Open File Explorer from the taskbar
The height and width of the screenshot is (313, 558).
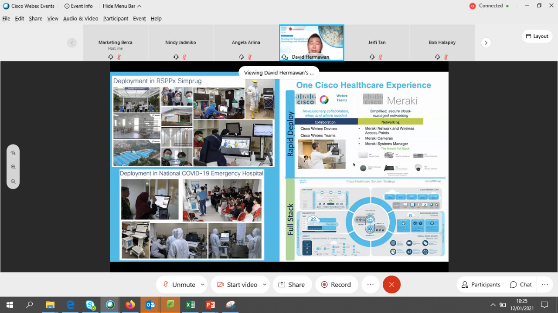pos(50,305)
